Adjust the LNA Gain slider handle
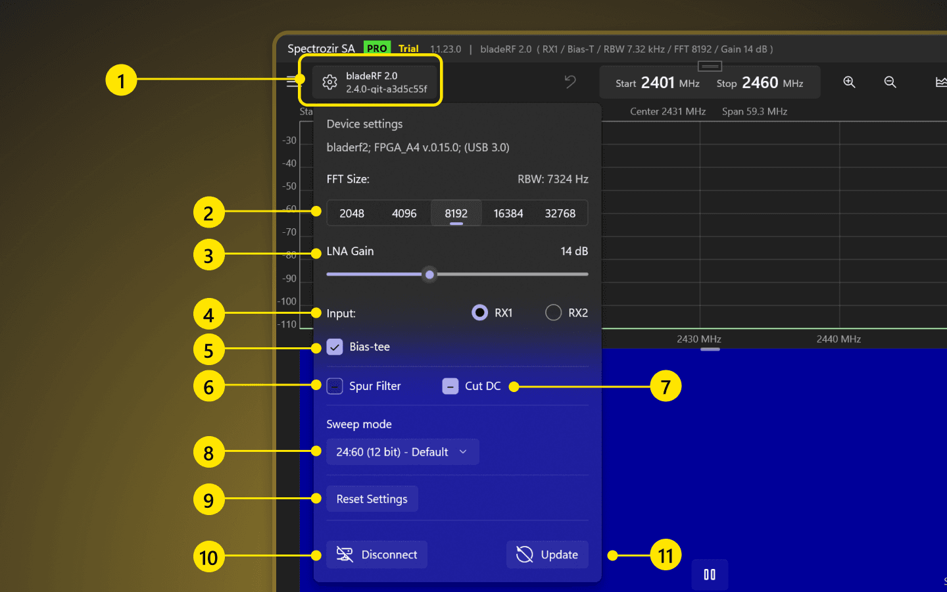 coord(429,274)
